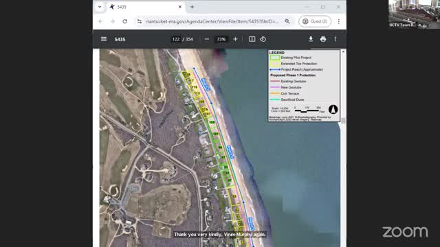Click the north arrow compass symbol
This screenshot has height=247, width=440.
(333, 109)
